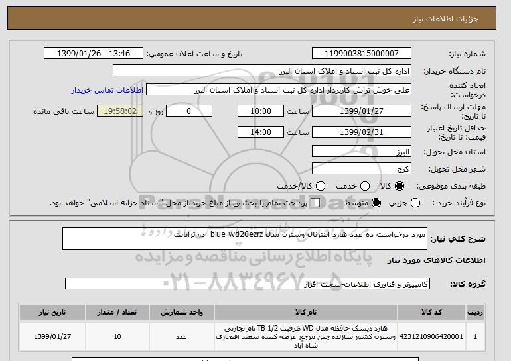The image size is (511, 361).
Task: Click the تعداد / مقدار column header
Action: (117, 312)
